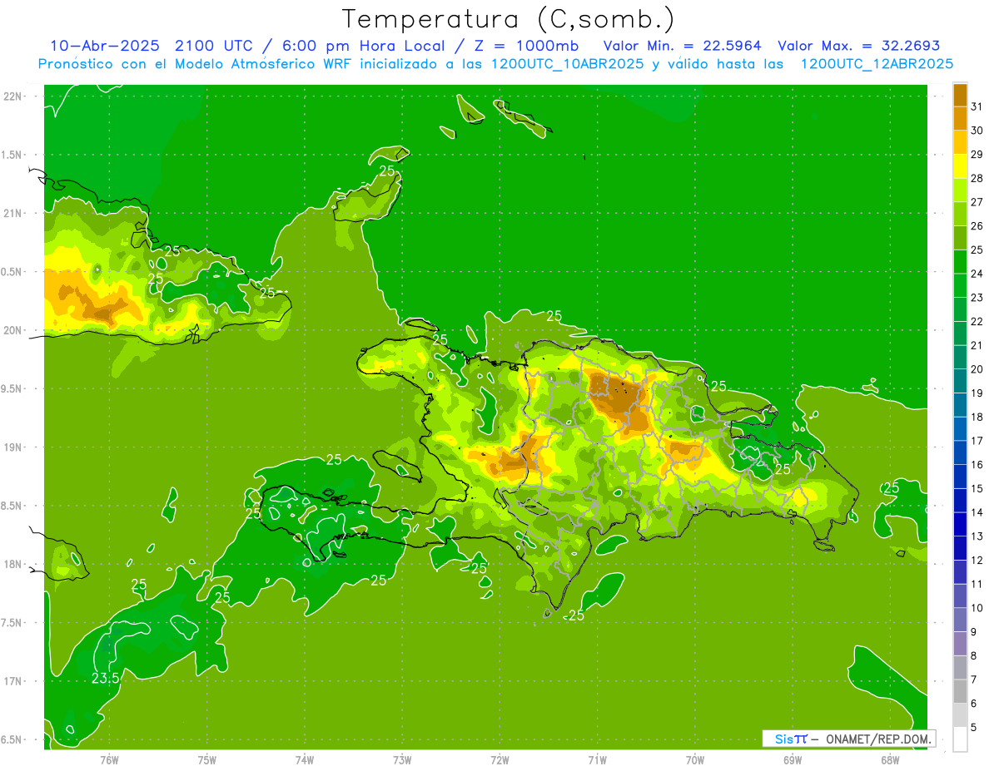The width and height of the screenshot is (999, 771).
Task: Click 'Valor Min. = 22.5964' text
Action: [682, 46]
